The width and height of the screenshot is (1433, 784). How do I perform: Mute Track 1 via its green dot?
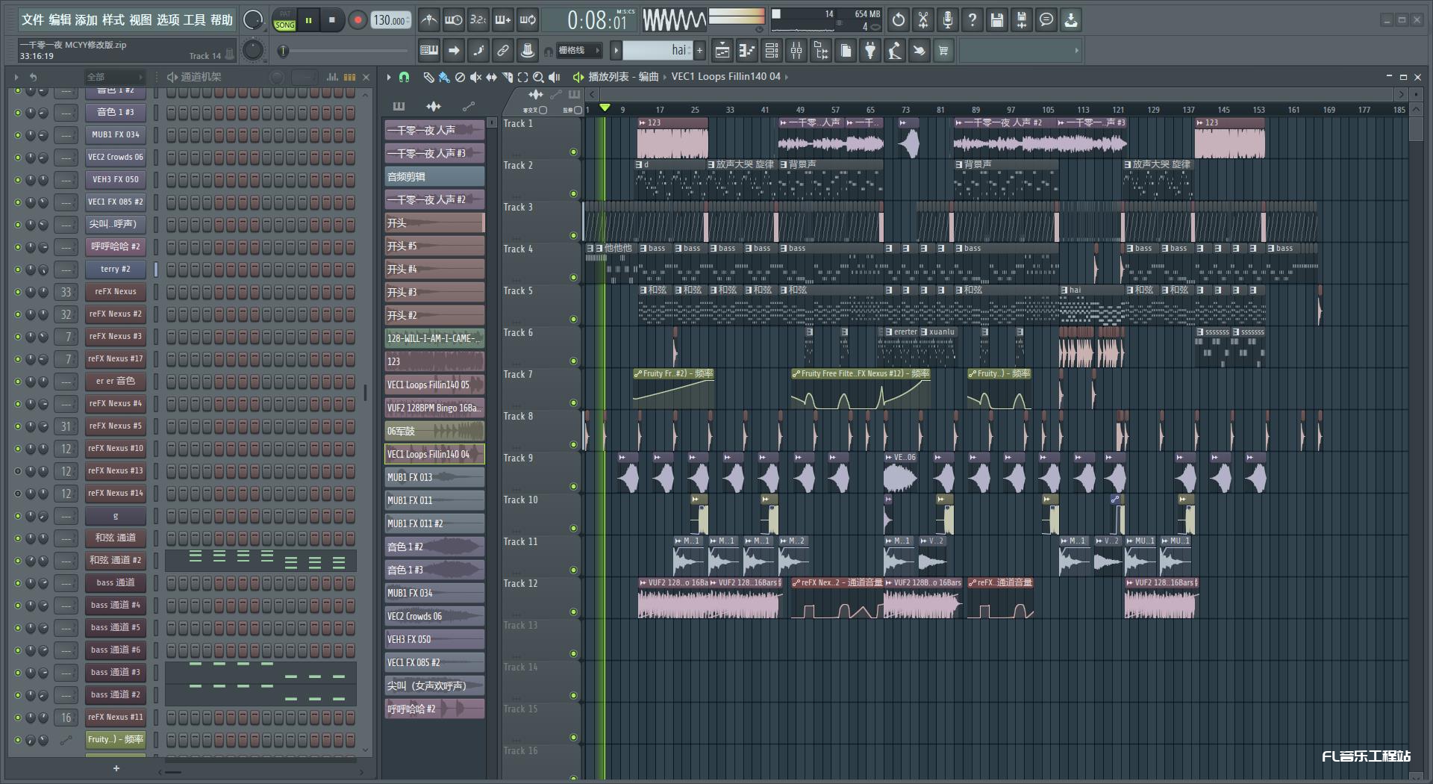pos(573,152)
